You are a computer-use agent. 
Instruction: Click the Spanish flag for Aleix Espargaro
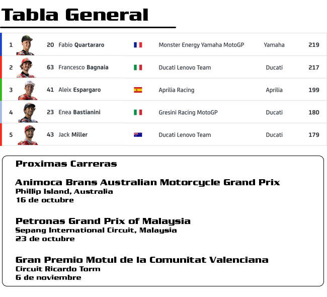tap(138, 90)
